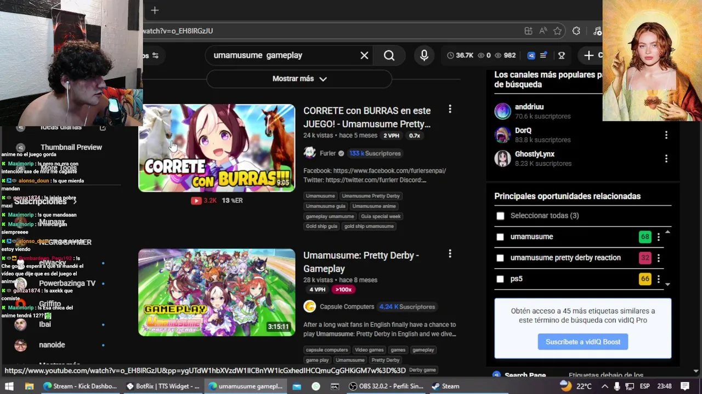Open options for ps5 keyword

coord(658,279)
